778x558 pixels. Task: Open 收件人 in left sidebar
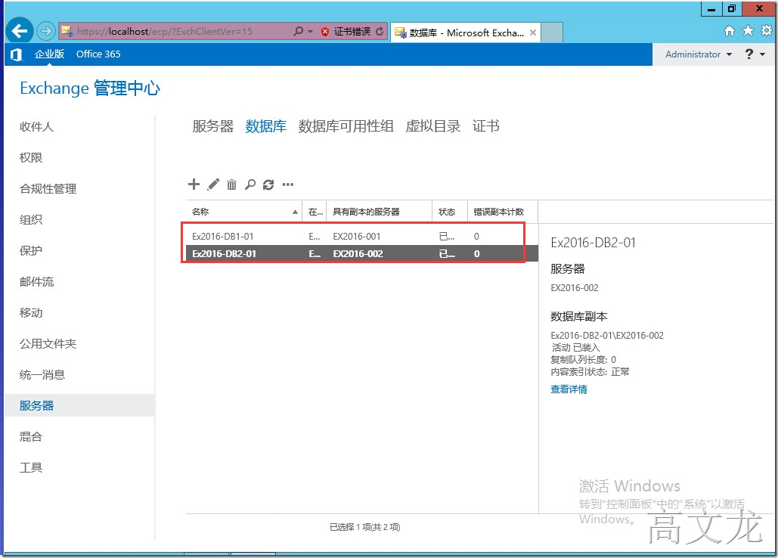(36, 127)
